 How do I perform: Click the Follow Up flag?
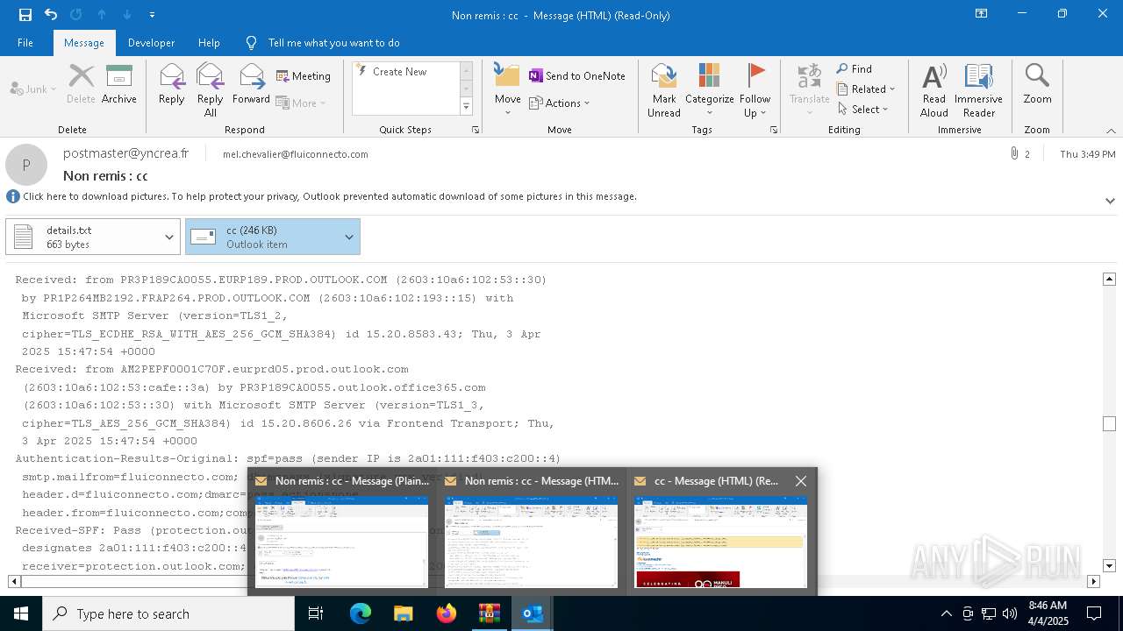pyautogui.click(x=755, y=90)
